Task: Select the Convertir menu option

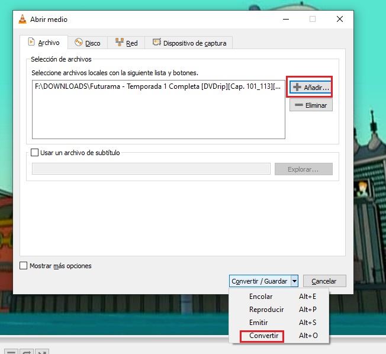Action: coord(263,336)
